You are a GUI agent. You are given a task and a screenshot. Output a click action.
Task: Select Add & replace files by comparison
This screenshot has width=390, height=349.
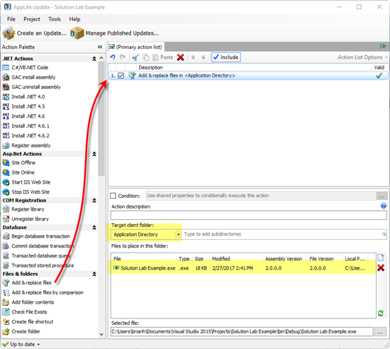click(43, 292)
